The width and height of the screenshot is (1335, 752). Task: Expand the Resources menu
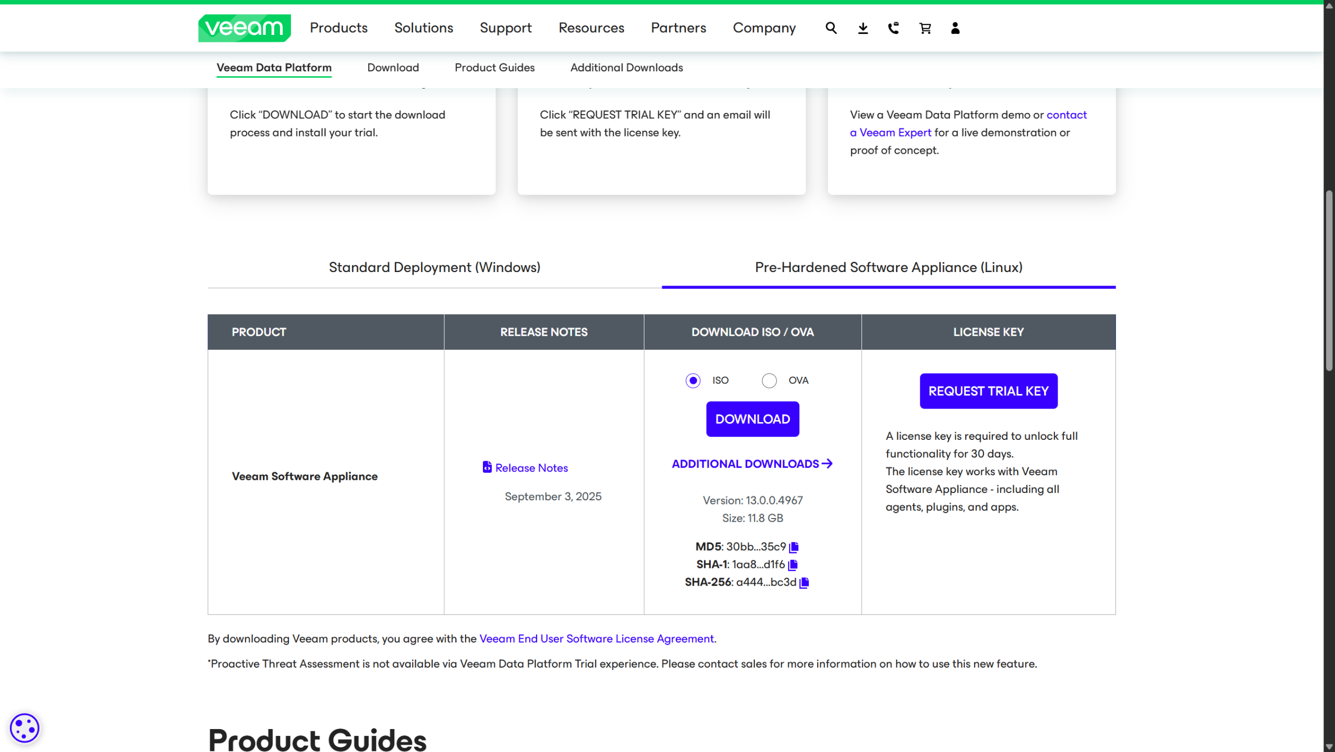591,28
